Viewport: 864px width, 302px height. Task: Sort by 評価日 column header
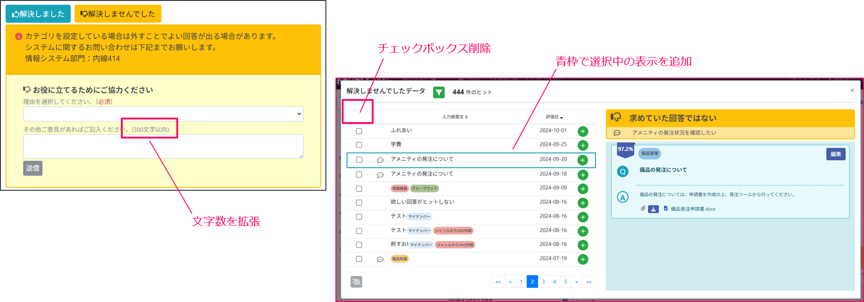(x=554, y=117)
